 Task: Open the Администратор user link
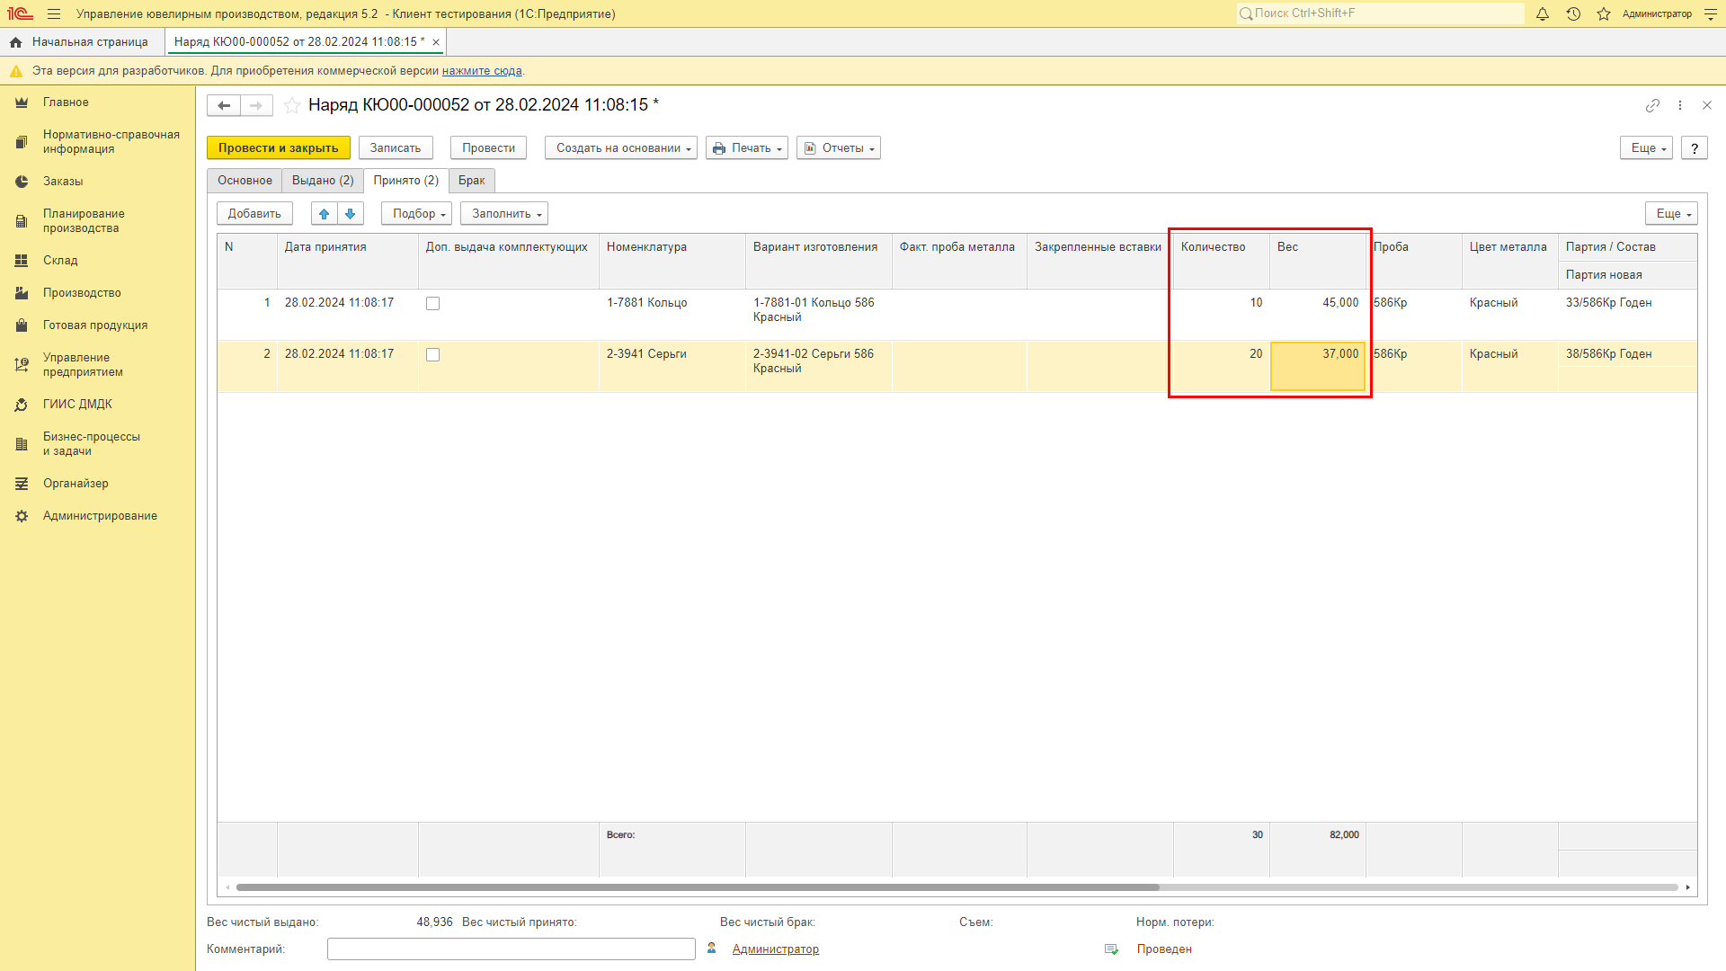coord(775,949)
